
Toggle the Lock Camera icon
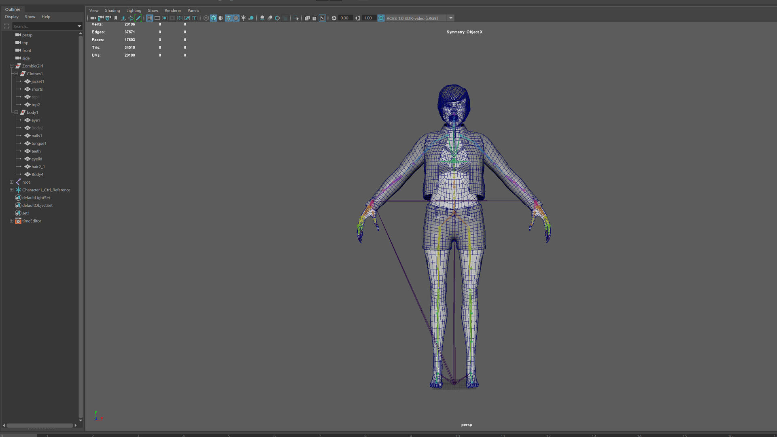click(101, 18)
